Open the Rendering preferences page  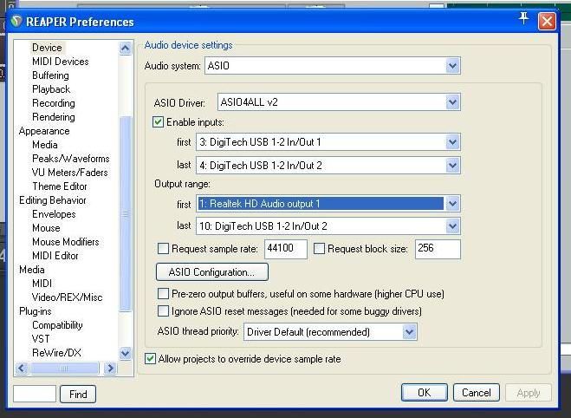54,117
